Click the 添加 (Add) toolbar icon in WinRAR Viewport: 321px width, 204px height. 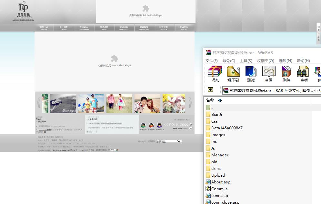pyautogui.click(x=215, y=74)
